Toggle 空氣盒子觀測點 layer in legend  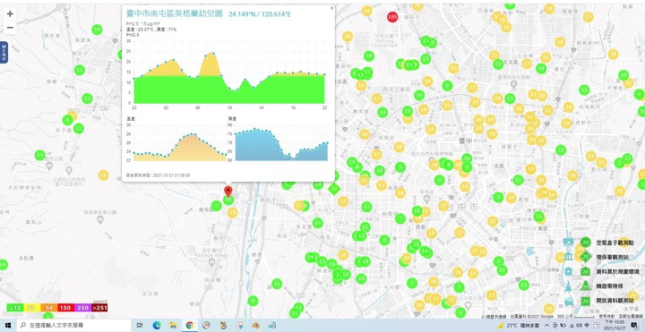coord(585,243)
